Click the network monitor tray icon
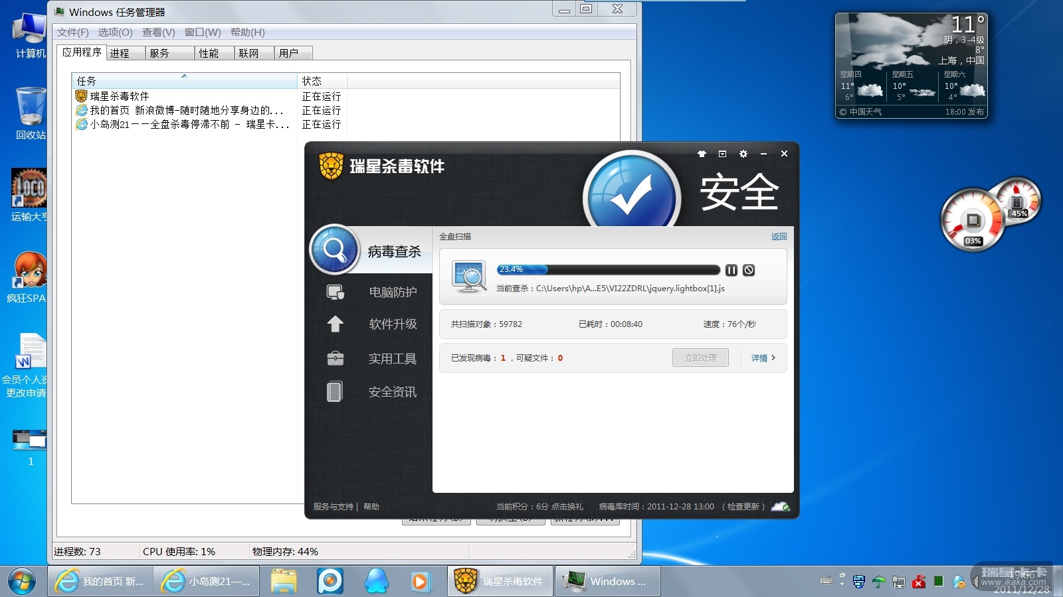 (899, 582)
